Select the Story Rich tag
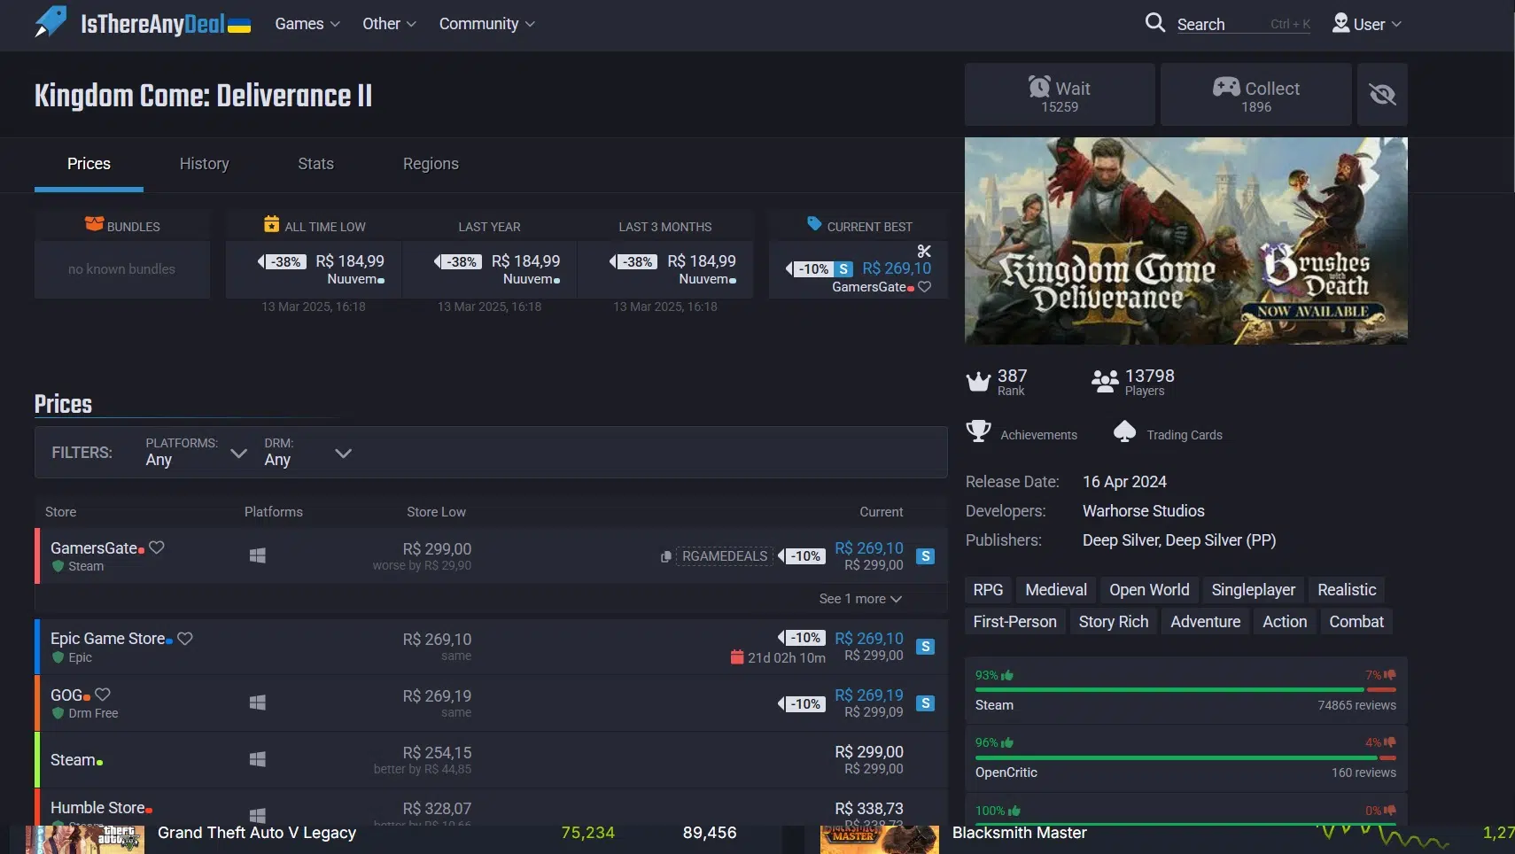1515x854 pixels. [1114, 622]
